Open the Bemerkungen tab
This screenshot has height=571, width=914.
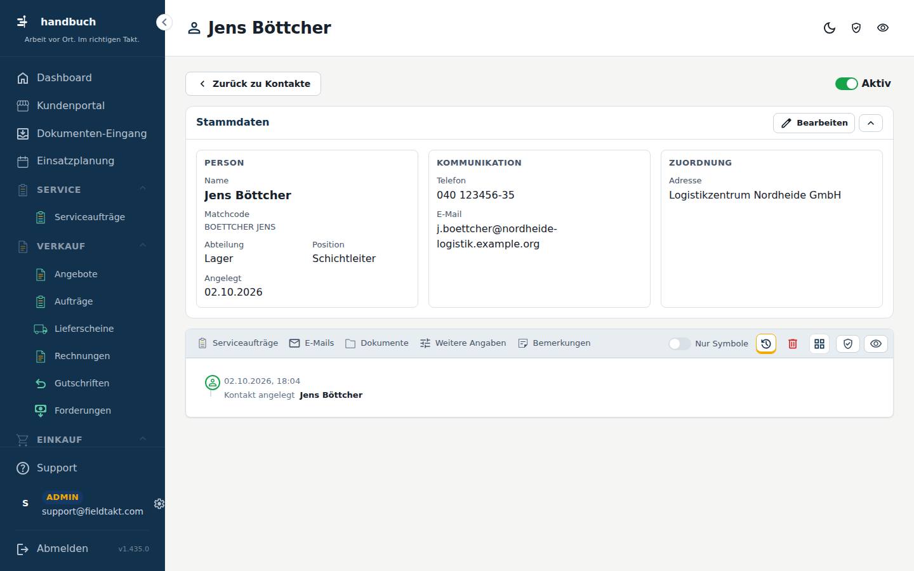554,343
